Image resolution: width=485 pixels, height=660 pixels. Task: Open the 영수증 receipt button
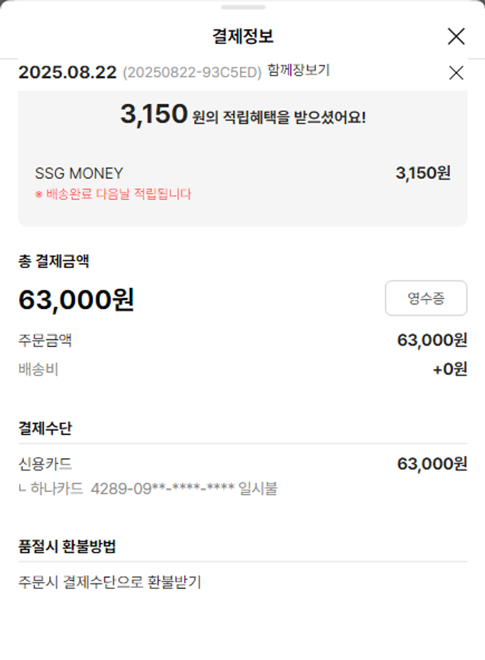click(x=426, y=298)
